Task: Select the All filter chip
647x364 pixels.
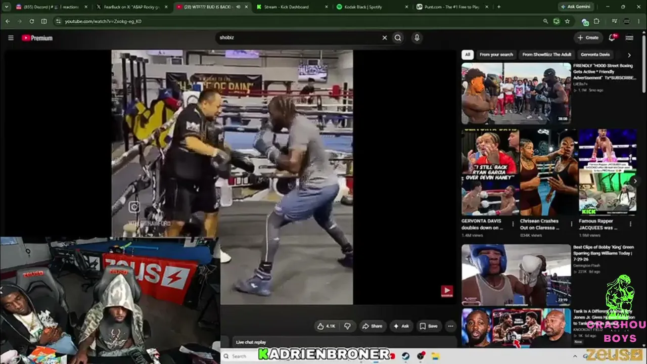Action: 468,55
